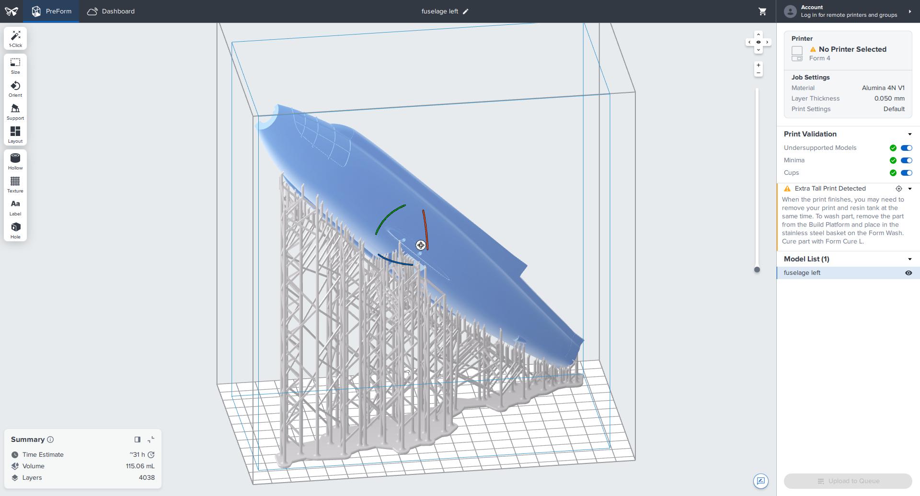The height and width of the screenshot is (496, 920).
Task: Select the Hole tool
Action: (x=15, y=231)
